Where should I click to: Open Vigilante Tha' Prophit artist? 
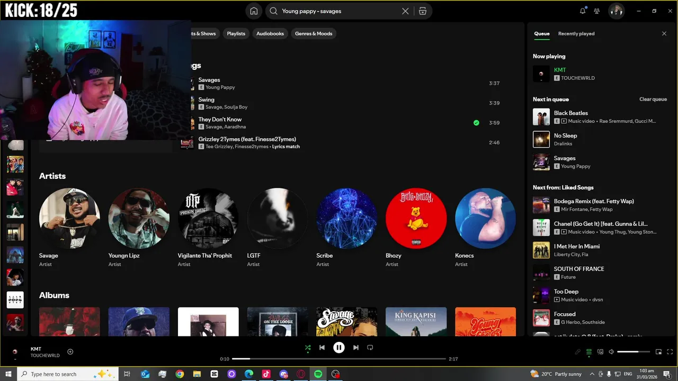click(x=208, y=228)
